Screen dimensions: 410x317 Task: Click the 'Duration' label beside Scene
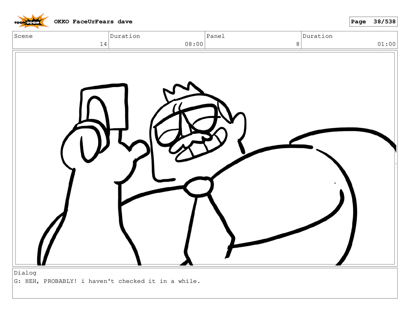click(x=125, y=36)
